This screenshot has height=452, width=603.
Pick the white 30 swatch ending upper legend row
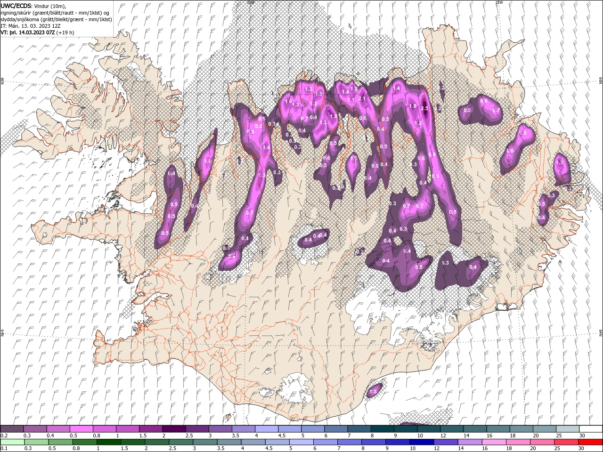[x=591, y=429]
